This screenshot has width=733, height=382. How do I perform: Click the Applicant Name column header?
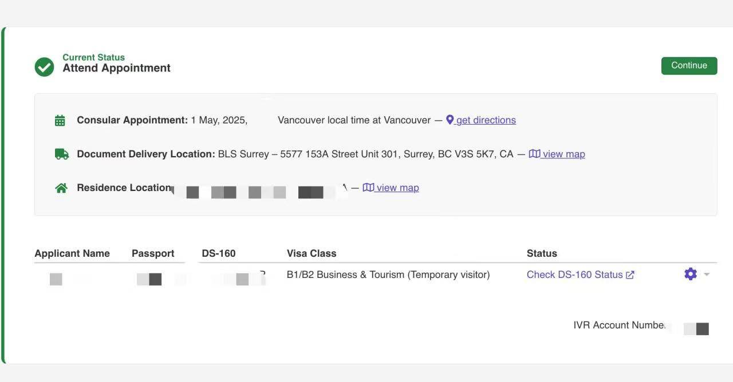[x=72, y=253]
